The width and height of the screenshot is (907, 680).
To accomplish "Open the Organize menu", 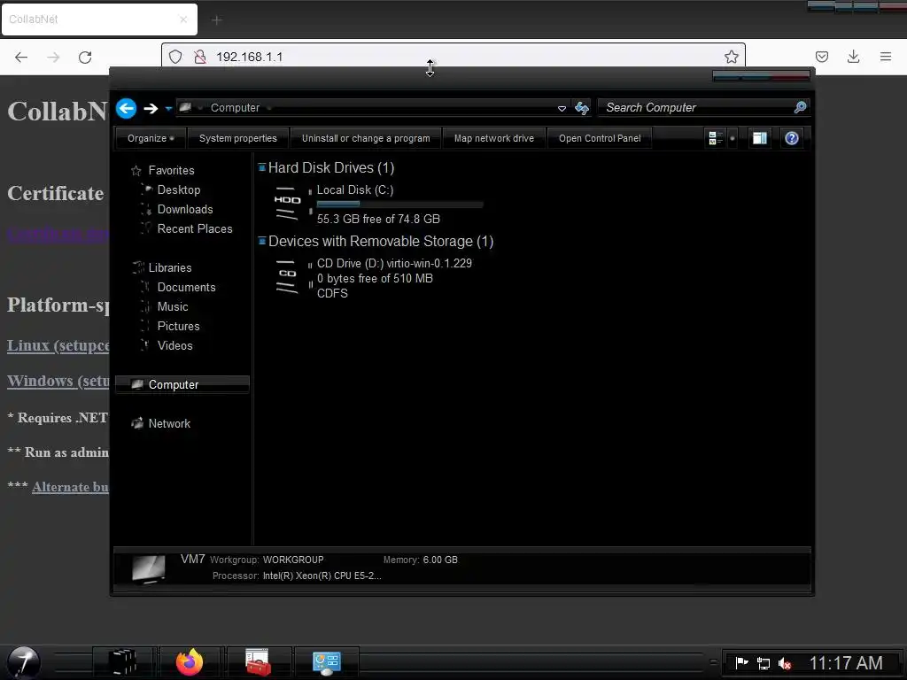I will 151,138.
